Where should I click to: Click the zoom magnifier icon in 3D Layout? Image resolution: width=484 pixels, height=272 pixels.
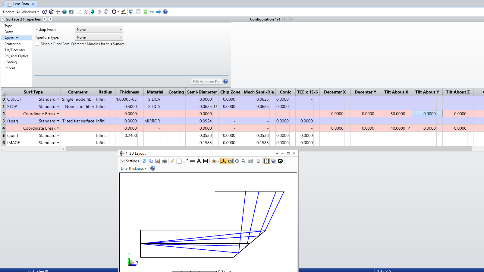coord(244,161)
